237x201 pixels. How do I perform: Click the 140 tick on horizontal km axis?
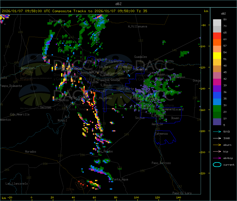(179, 198)
